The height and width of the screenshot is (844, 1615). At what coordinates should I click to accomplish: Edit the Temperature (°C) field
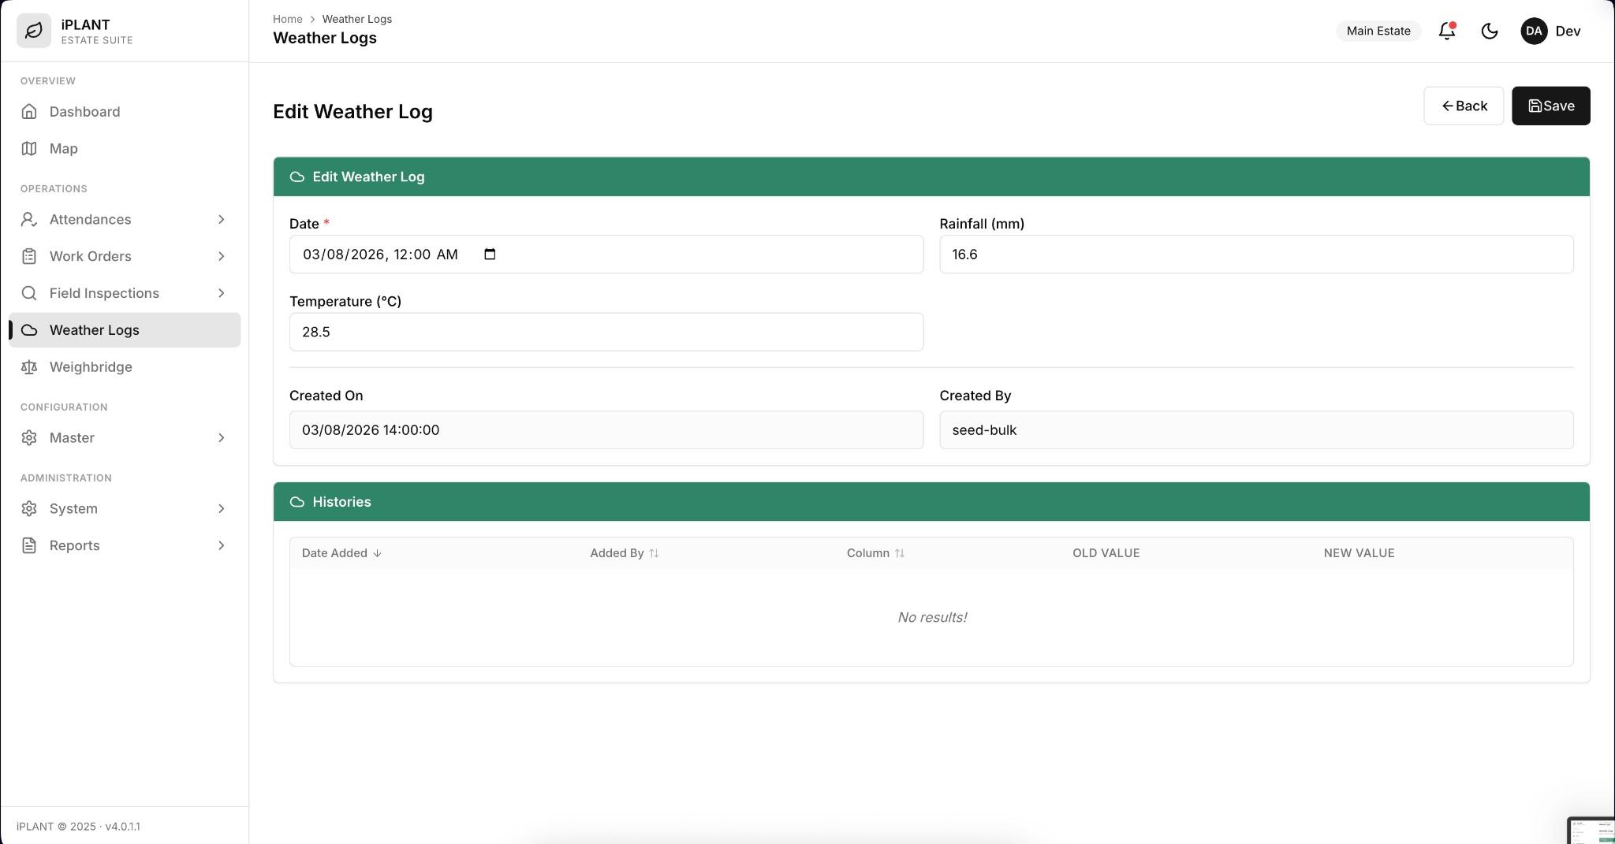(x=606, y=332)
